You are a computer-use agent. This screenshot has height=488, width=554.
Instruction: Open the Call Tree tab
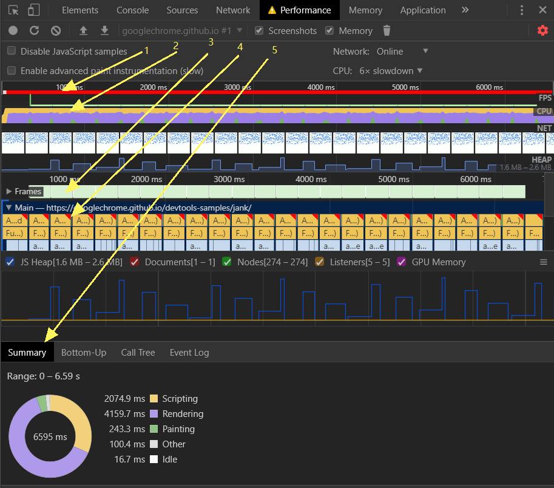pos(138,353)
